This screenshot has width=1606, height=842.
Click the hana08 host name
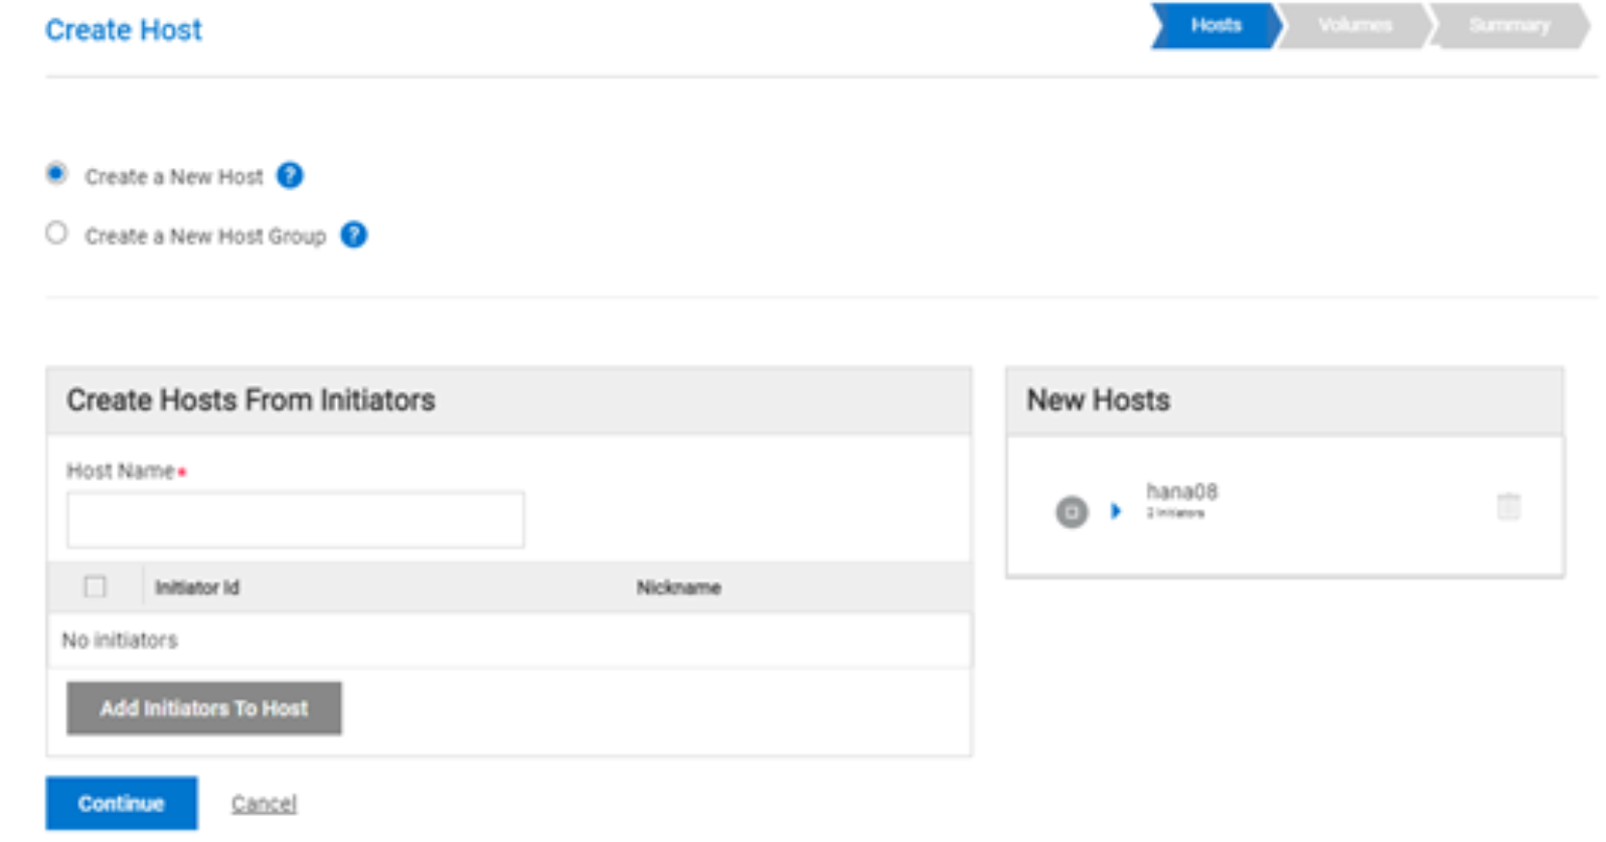click(1182, 491)
